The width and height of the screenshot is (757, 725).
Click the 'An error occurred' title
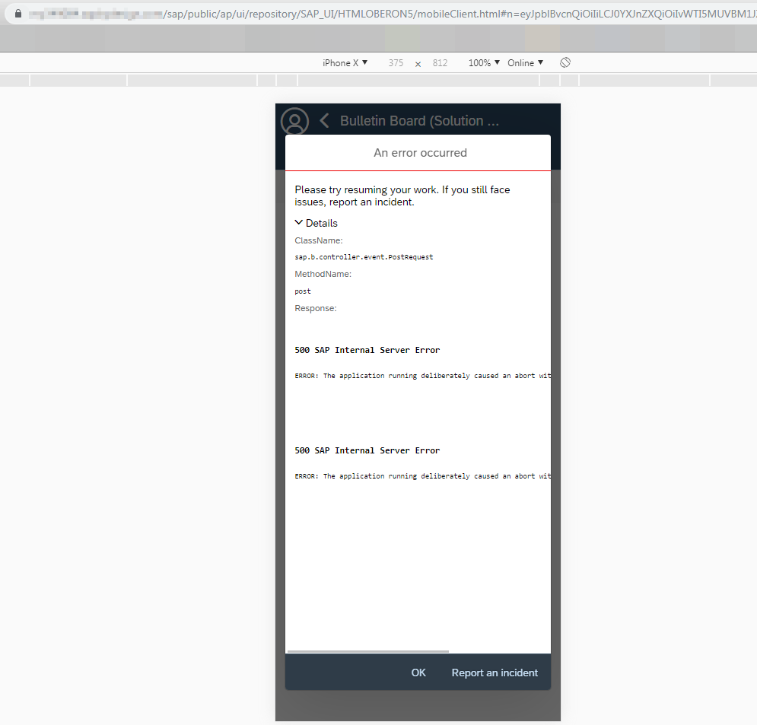click(420, 153)
